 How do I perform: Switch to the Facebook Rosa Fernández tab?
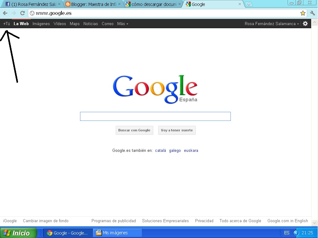coord(33,4)
